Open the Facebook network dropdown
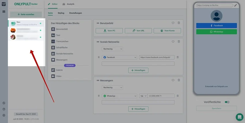Screen dimensions: 245x123 [x=119, y=57]
